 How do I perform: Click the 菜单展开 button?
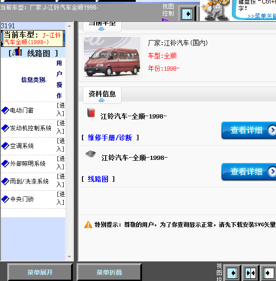tap(40, 272)
